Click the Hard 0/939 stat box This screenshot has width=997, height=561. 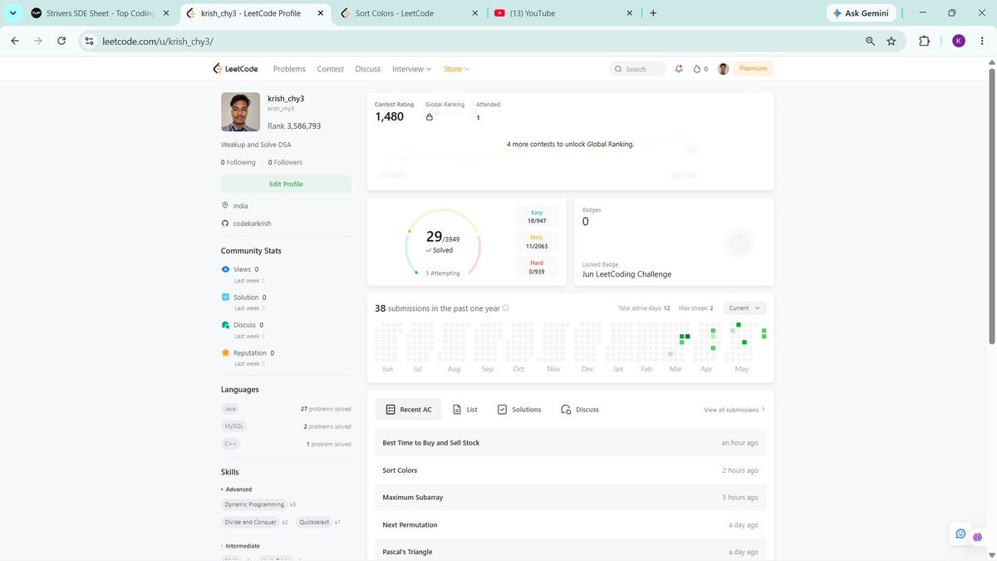[537, 267]
